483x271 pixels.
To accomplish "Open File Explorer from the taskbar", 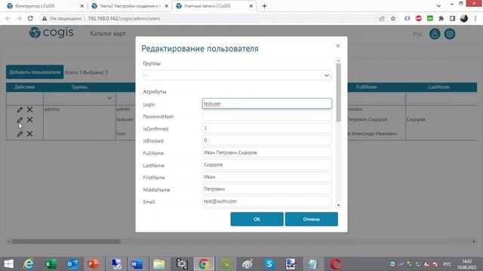I will pyautogui.click(x=159, y=264).
